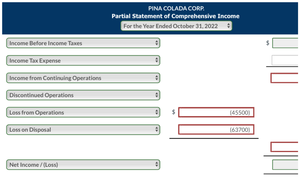Open the Income Before Income Taxes dropdown
The height and width of the screenshot is (182, 300).
click(83, 43)
